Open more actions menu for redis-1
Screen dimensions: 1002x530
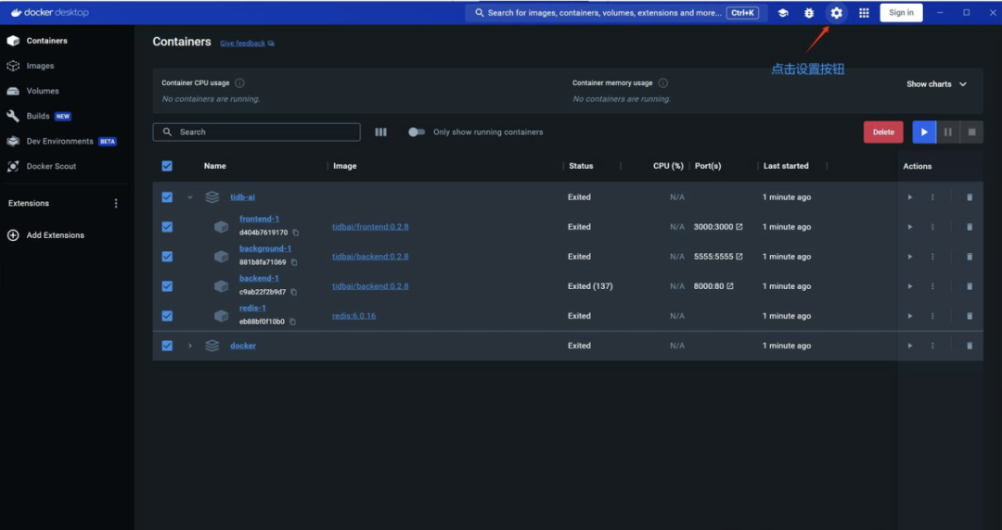(x=932, y=316)
